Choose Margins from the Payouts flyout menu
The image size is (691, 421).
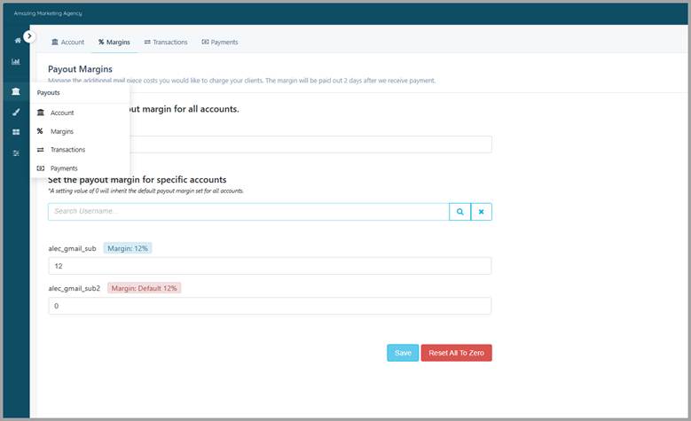[61, 131]
